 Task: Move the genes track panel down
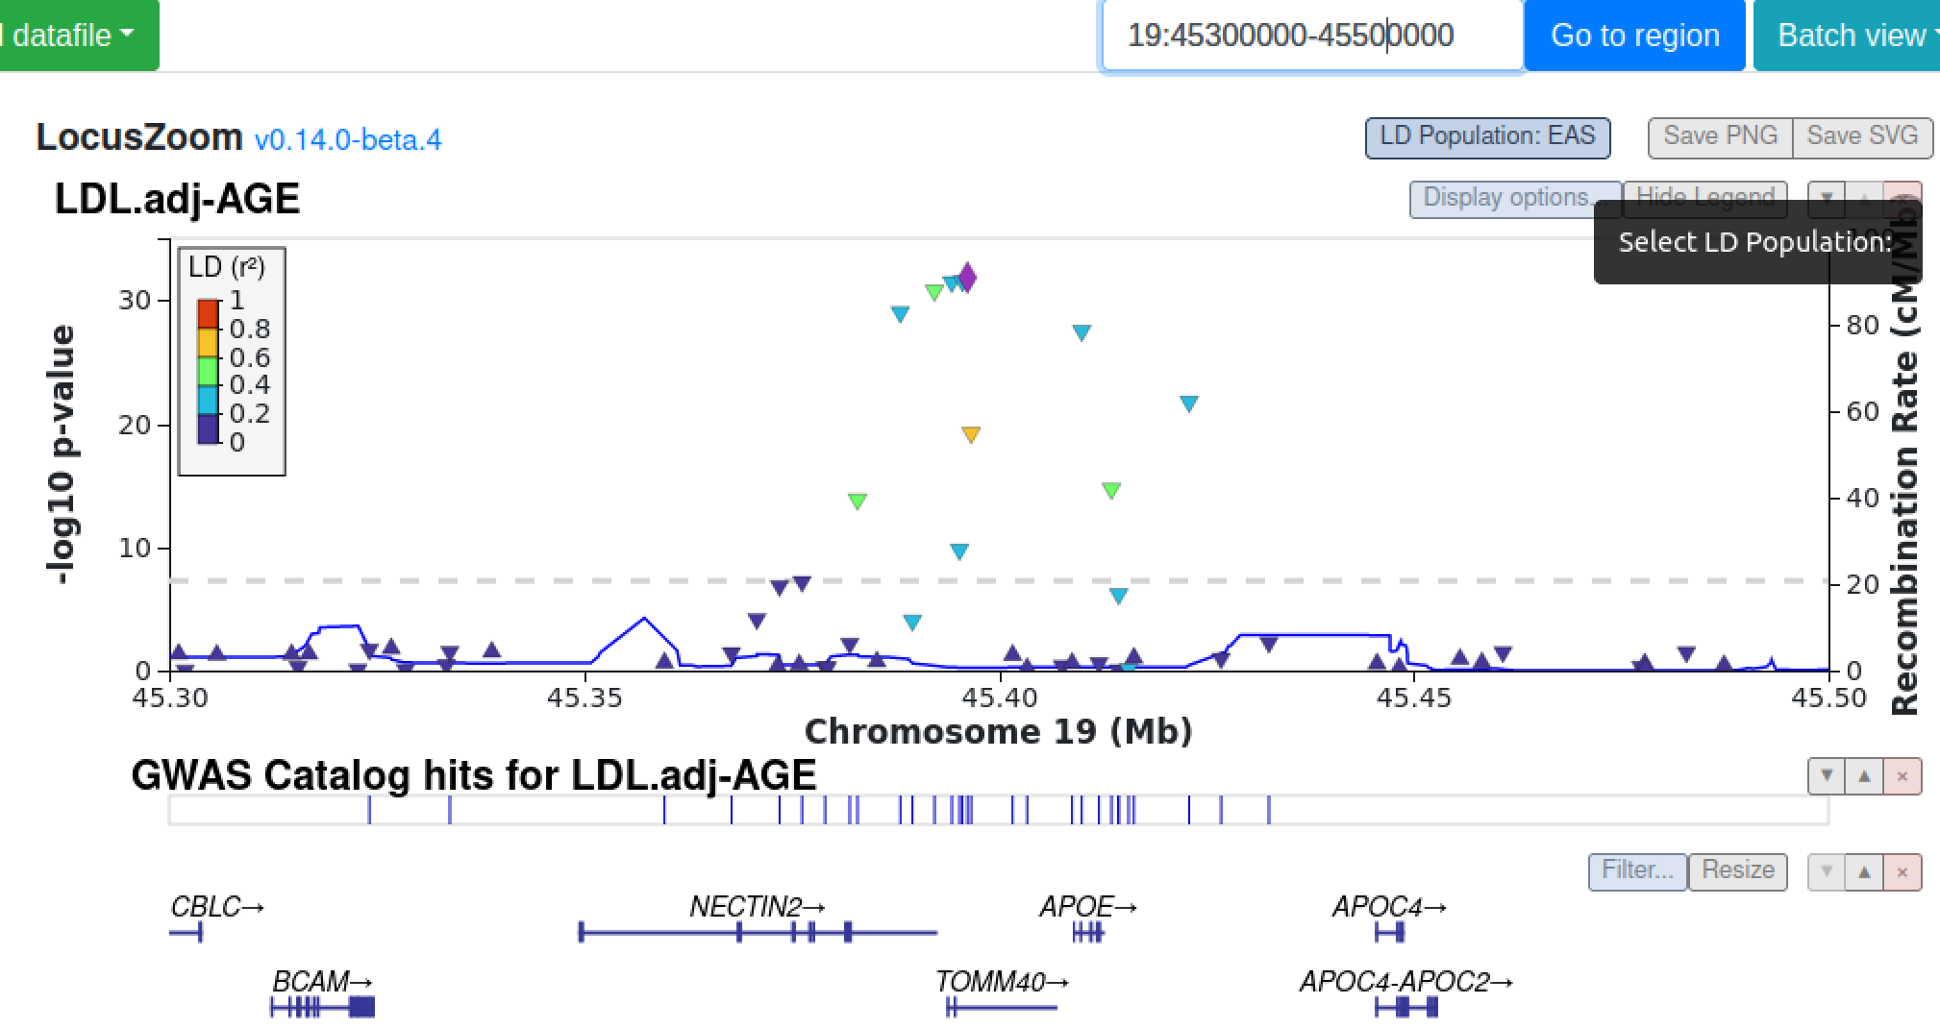point(1826,871)
